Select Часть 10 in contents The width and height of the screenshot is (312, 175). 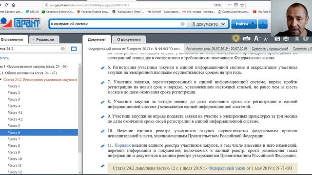tap(15, 159)
